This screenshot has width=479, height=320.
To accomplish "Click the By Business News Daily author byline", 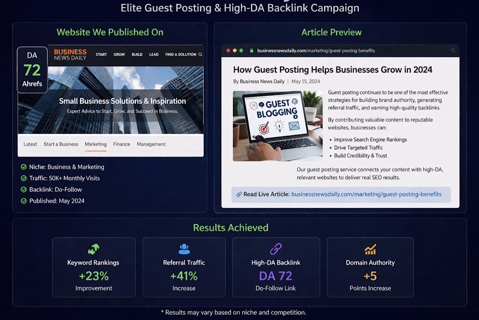I will click(x=259, y=81).
